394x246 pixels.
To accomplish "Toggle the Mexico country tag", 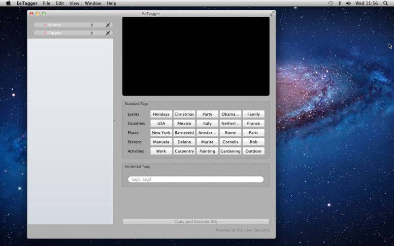I will point(184,123).
